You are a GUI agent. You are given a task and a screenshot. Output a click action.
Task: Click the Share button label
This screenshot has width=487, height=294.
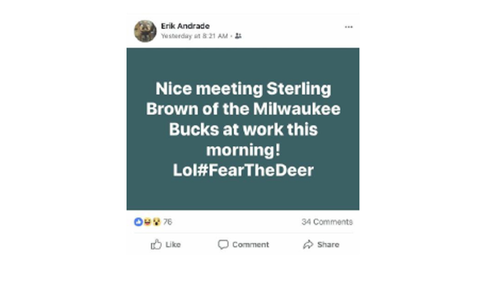click(328, 245)
